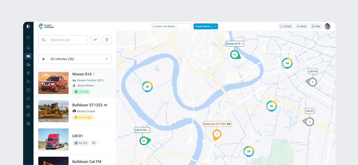Open the News button
The height and width of the screenshot is (165, 358).
(302, 27)
